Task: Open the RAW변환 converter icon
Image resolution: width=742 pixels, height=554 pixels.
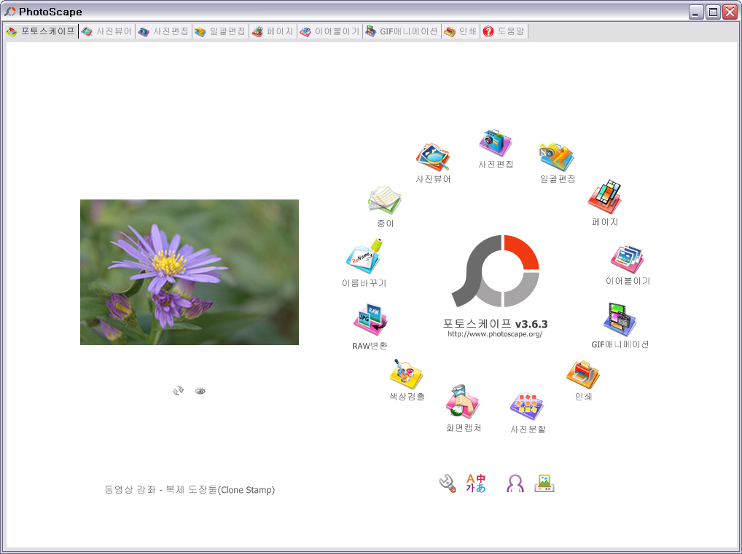Action: click(x=370, y=320)
